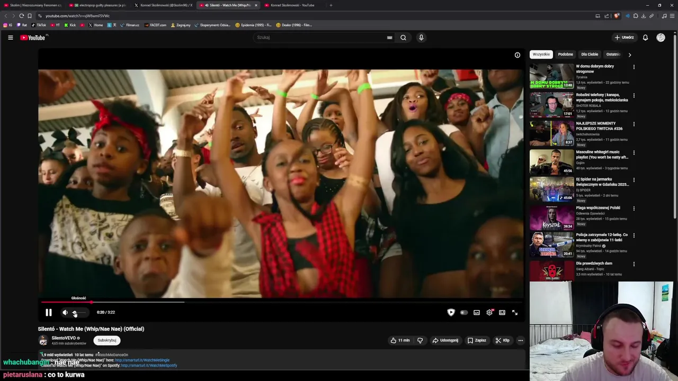Viewport: 678px width, 381px height.
Task: Open the browser extensions puzzle icon
Action: tap(636, 16)
